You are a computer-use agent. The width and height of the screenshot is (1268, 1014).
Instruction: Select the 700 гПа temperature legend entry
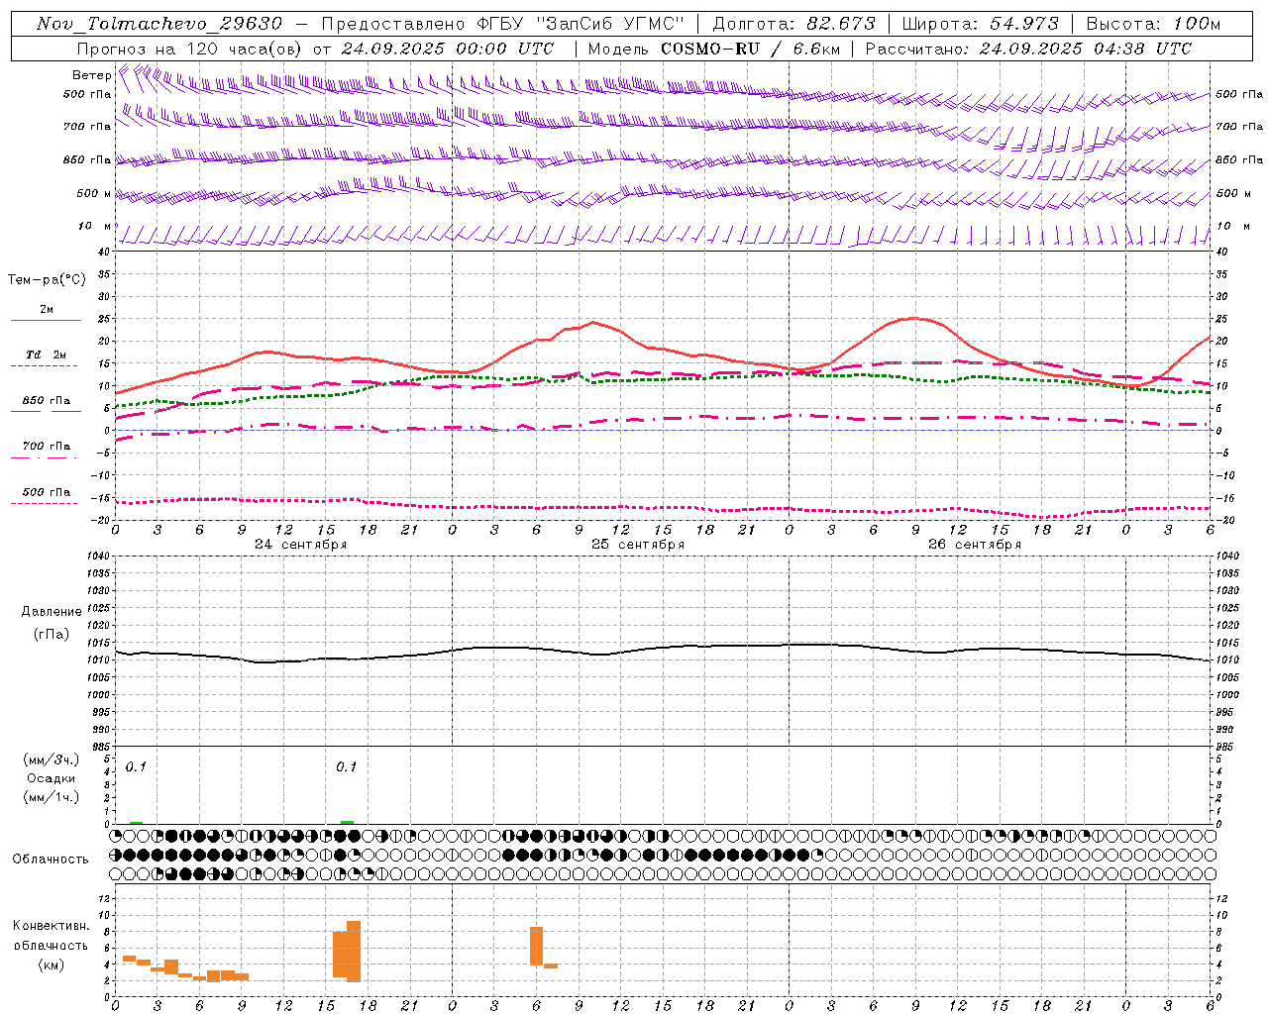click(x=46, y=447)
